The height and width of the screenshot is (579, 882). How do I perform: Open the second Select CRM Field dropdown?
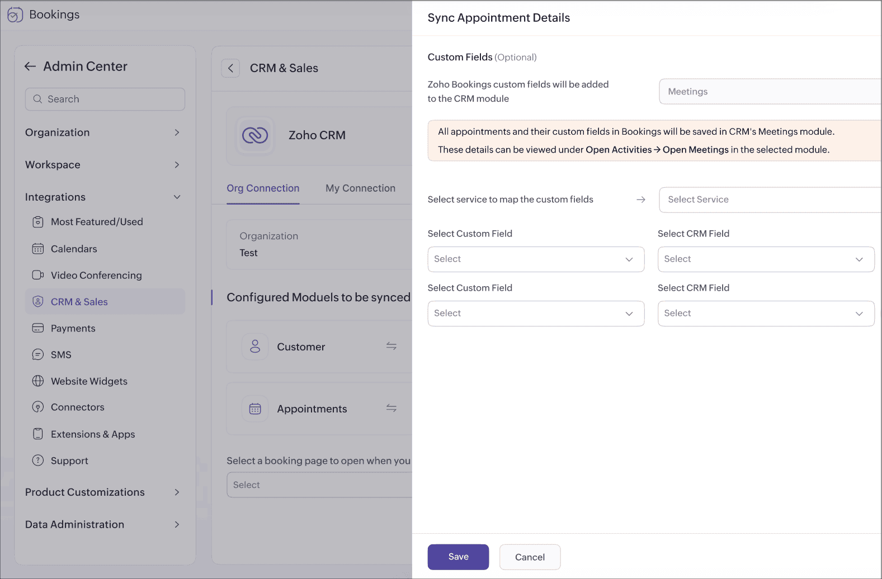[765, 314]
